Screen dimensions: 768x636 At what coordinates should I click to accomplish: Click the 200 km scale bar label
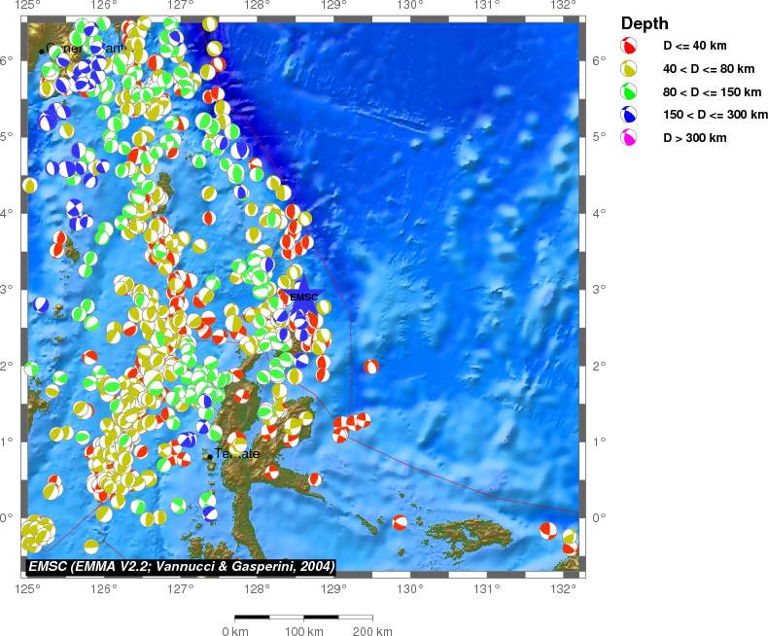click(x=371, y=631)
